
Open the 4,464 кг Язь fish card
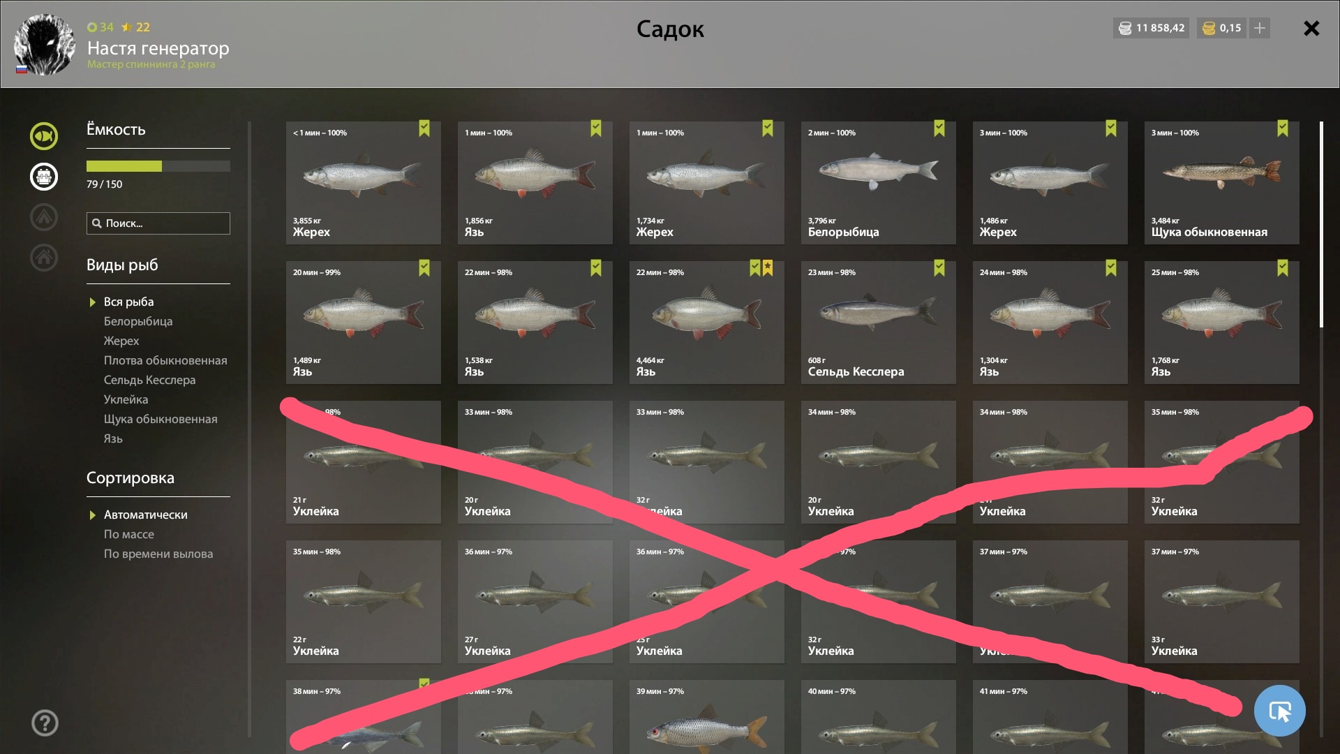[706, 323]
